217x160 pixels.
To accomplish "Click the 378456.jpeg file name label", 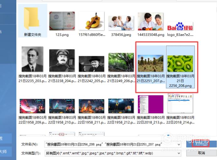I will (x=121, y=35).
